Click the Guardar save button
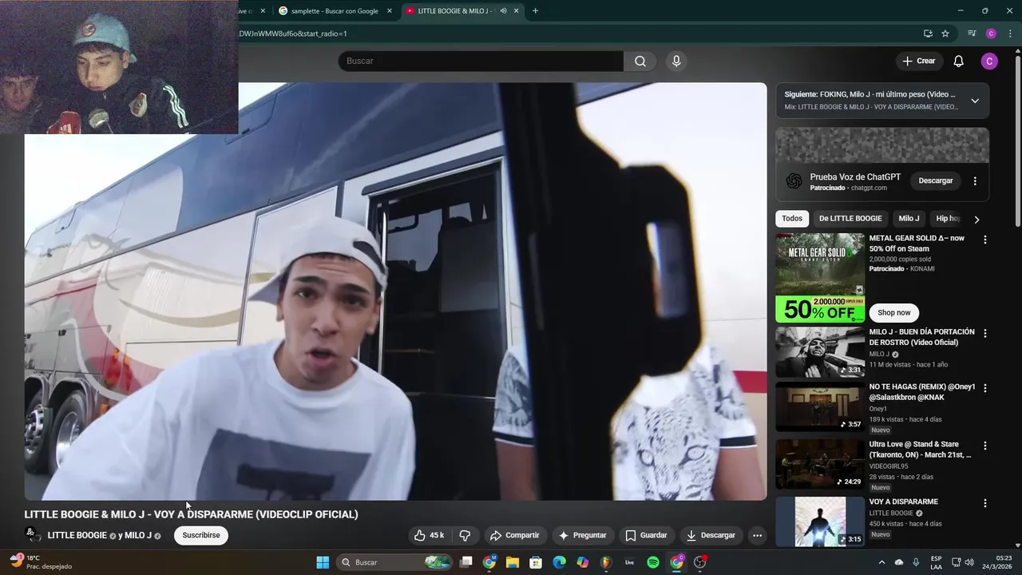1022x575 pixels. pos(646,535)
